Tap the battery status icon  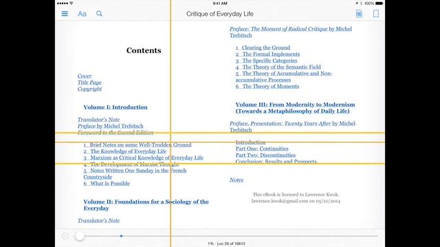pyautogui.click(x=379, y=3)
